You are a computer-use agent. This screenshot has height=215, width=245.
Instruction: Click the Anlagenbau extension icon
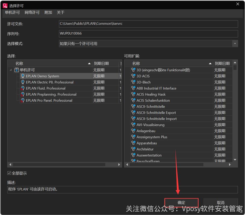pos(133,131)
